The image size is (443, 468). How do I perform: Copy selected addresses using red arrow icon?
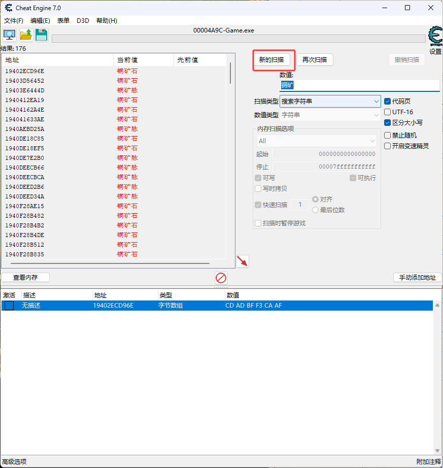pyautogui.click(x=243, y=261)
